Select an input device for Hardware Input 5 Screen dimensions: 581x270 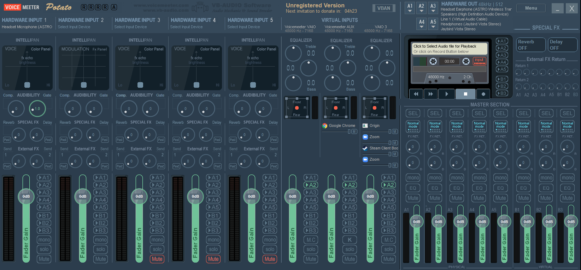[243, 27]
